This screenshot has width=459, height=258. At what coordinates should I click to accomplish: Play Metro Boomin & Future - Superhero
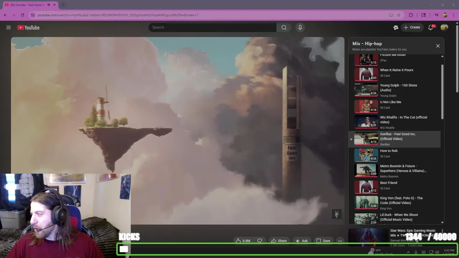coord(395,171)
